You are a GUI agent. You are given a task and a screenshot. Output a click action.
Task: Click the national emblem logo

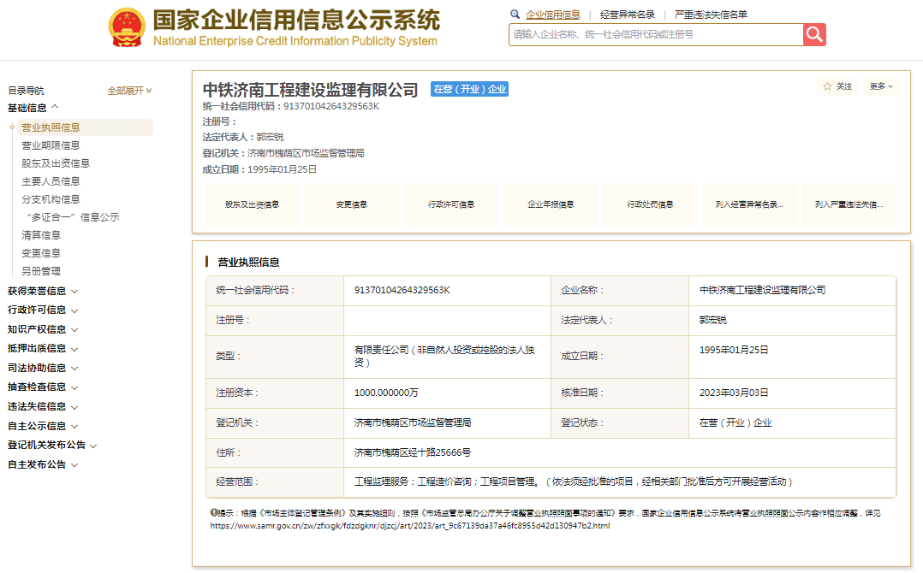pos(127,28)
